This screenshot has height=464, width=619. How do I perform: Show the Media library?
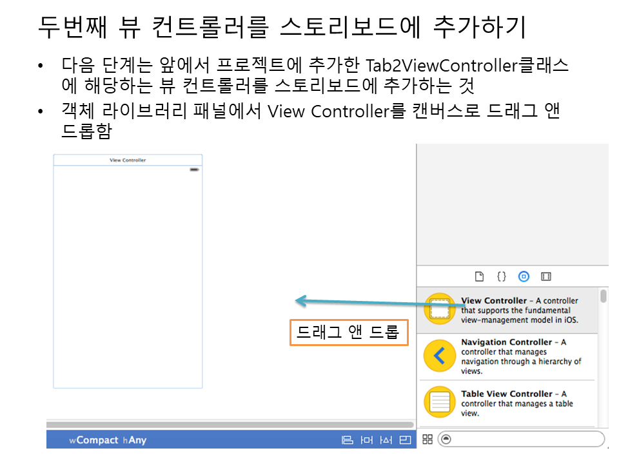pos(546,276)
